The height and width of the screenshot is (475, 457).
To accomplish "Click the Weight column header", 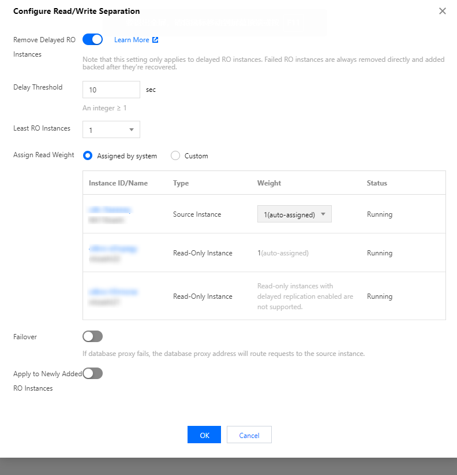I will click(x=269, y=183).
